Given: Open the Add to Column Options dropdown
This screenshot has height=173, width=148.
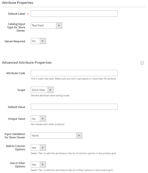Looking at the screenshot, I should tap(38, 148).
